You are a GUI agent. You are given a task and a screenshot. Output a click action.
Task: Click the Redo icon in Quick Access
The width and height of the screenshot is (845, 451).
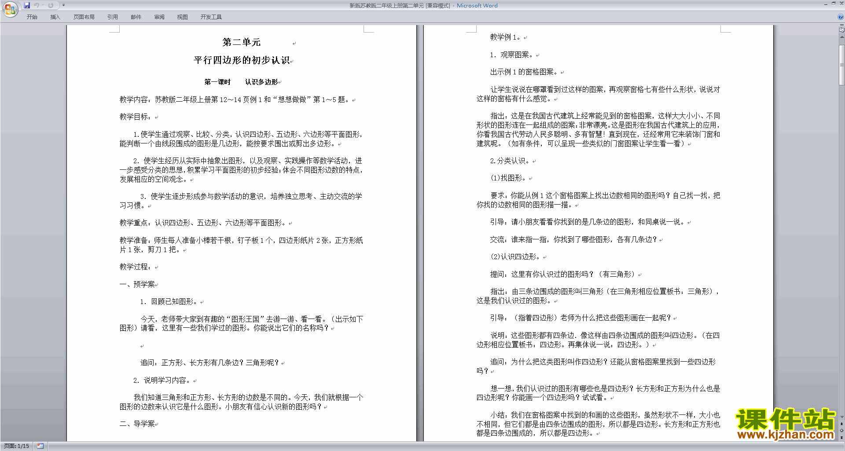coord(51,5)
